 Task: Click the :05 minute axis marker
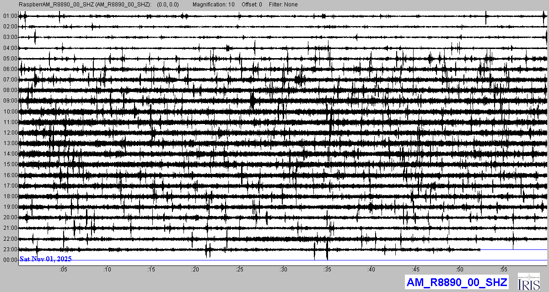pos(63,270)
